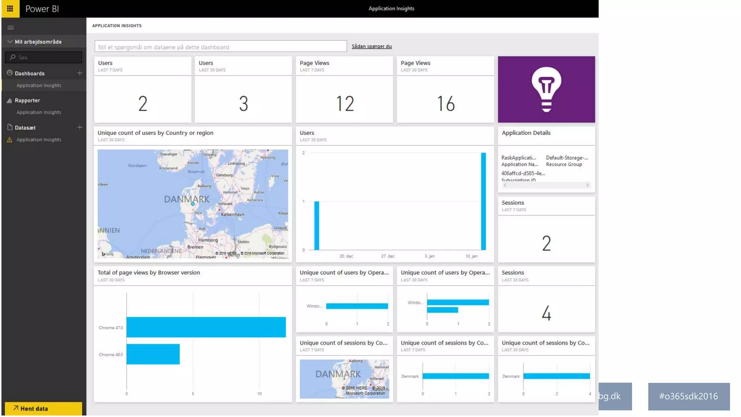Add a new dataset with plus

click(80, 127)
